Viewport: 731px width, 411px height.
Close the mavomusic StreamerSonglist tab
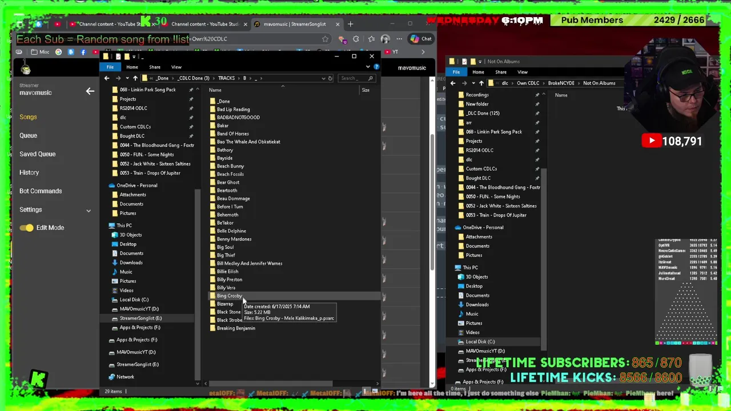(338, 24)
